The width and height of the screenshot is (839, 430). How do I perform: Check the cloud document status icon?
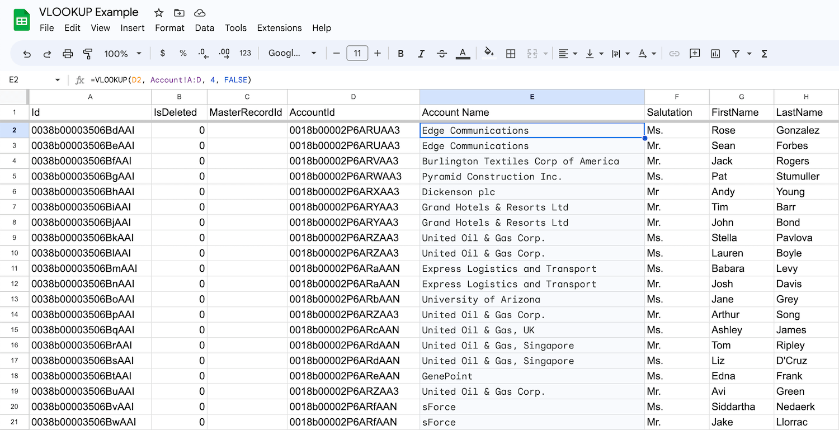pyautogui.click(x=199, y=12)
